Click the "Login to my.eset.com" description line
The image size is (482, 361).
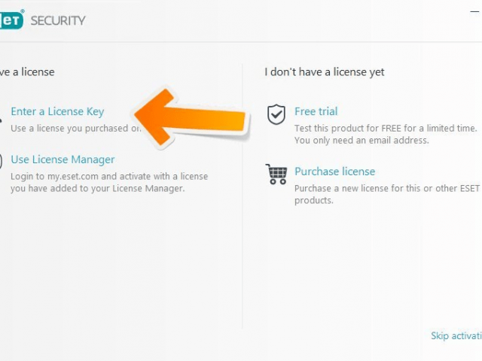click(109, 176)
